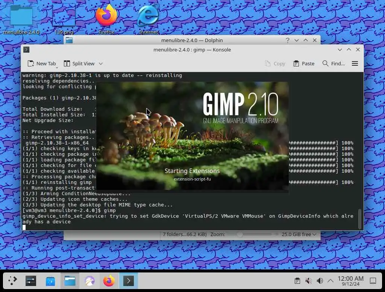The image size is (385, 292).
Task: Expand the hidden system tray icons arrow
Action: 330,281
